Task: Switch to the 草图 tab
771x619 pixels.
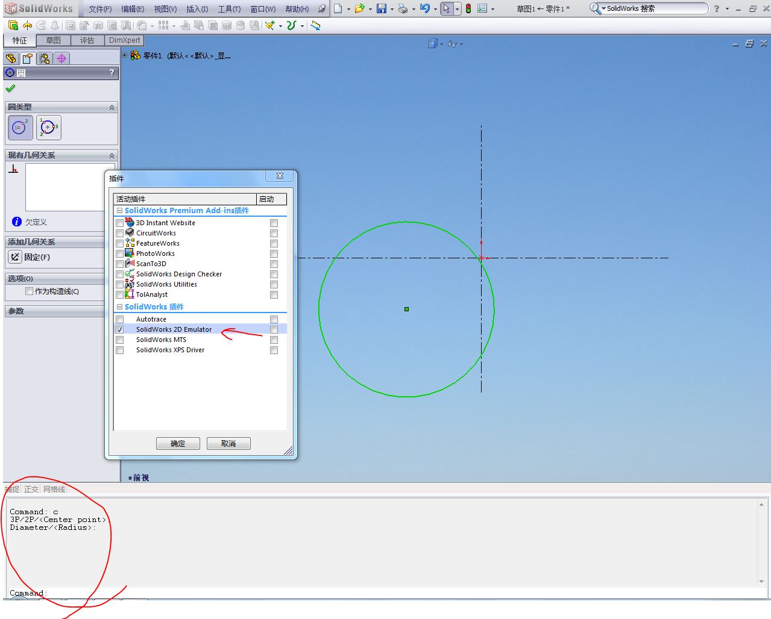Action: [53, 40]
